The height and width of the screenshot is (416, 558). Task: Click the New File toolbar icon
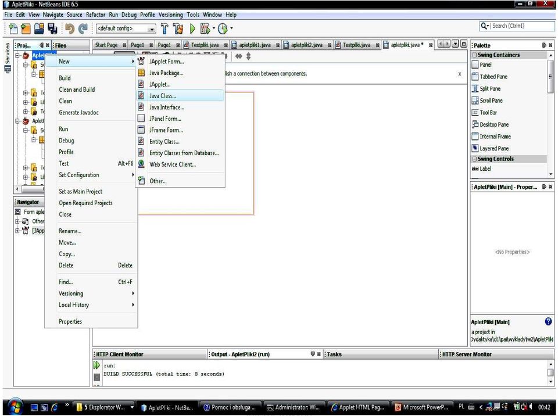13,28
